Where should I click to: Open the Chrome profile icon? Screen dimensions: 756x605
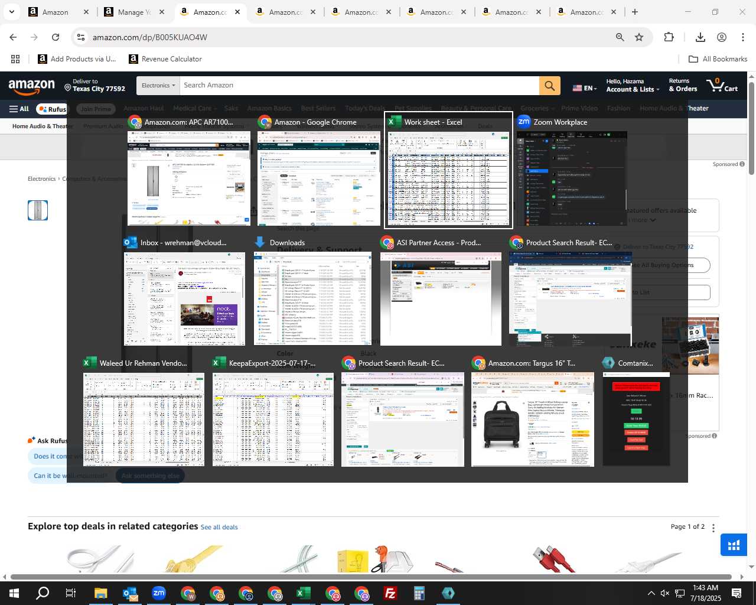722,37
